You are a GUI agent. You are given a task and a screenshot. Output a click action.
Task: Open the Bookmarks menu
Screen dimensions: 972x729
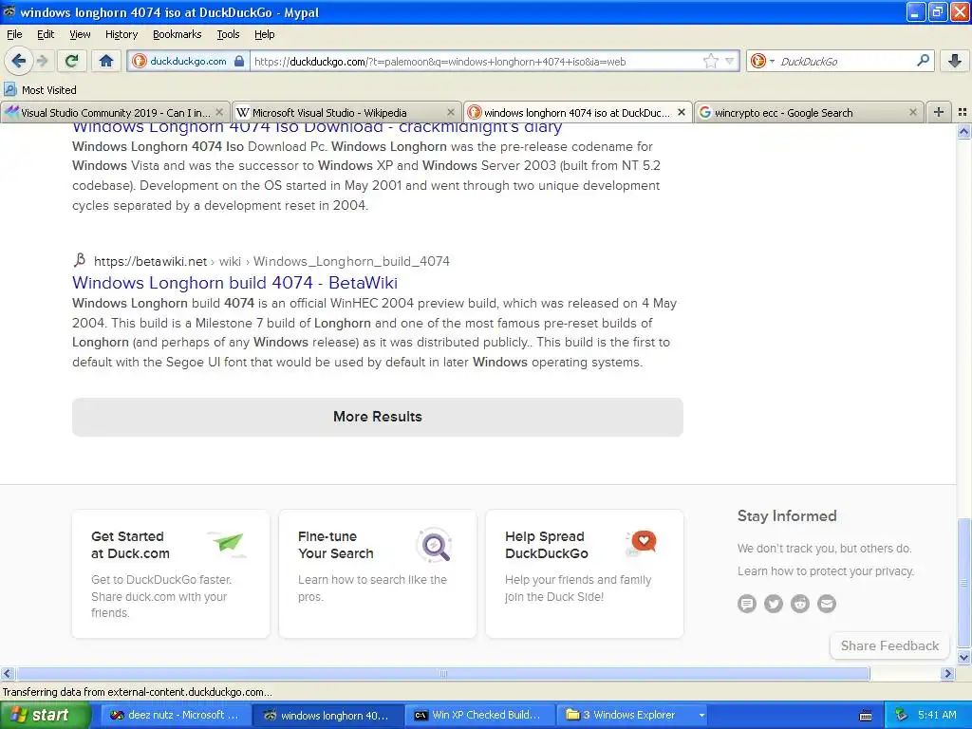pyautogui.click(x=177, y=34)
